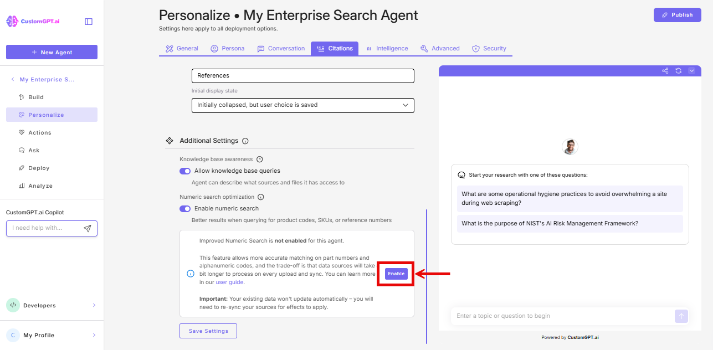Open the Build section in the sidebar
The image size is (713, 350).
(35, 97)
